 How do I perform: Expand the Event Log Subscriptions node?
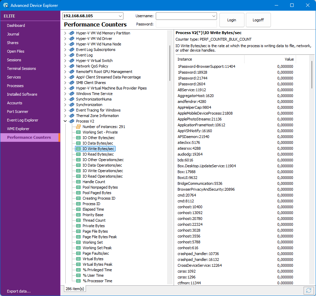point(65,50)
